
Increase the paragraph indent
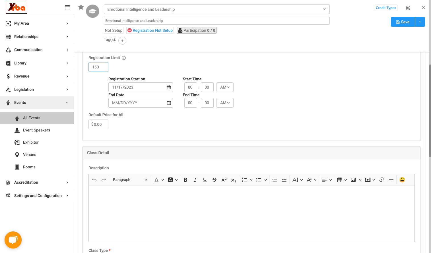pyautogui.click(x=284, y=180)
